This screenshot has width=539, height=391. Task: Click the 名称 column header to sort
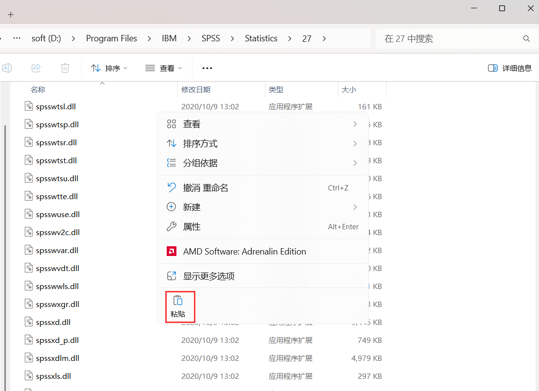[38, 89]
